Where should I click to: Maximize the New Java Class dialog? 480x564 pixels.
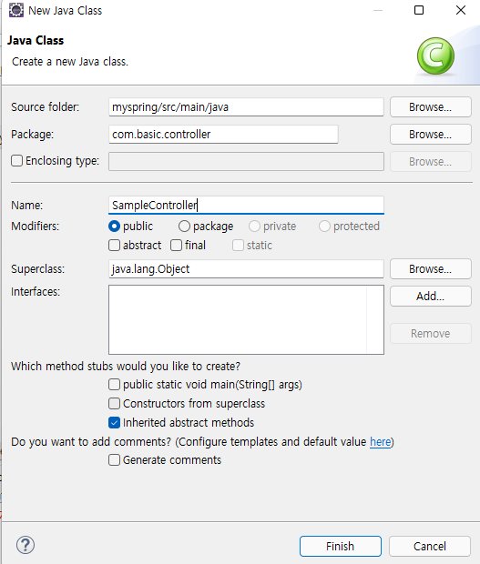pos(419,10)
